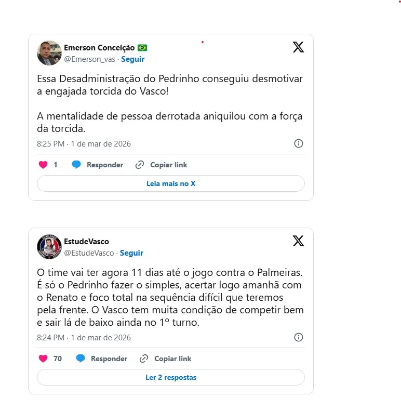Click the Emerson Conceição display name
The width and height of the screenshot is (401, 411).
[99, 48]
